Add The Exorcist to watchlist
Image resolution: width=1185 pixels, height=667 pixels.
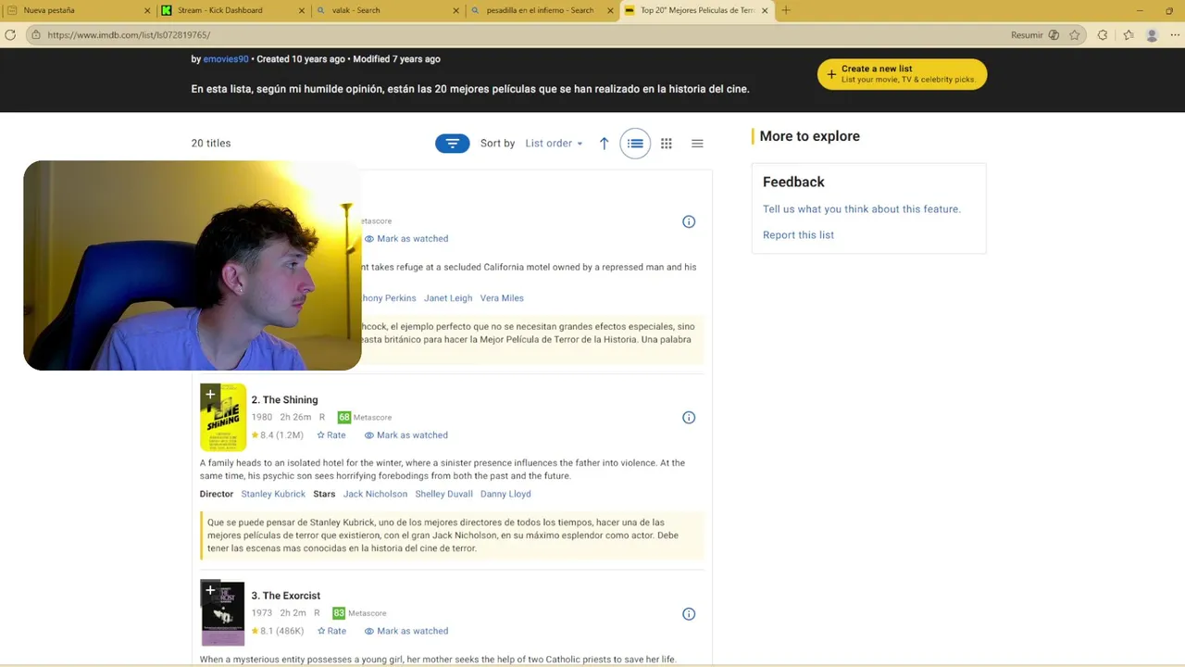[210, 591]
